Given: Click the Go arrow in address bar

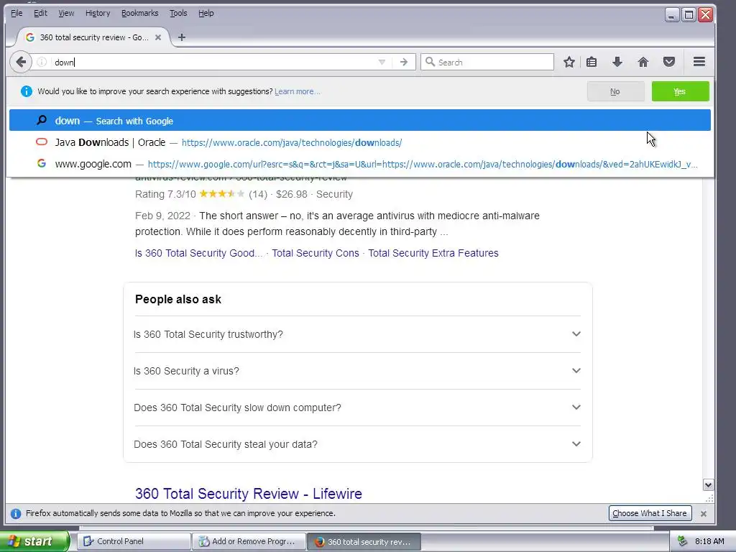Looking at the screenshot, I should pos(404,62).
